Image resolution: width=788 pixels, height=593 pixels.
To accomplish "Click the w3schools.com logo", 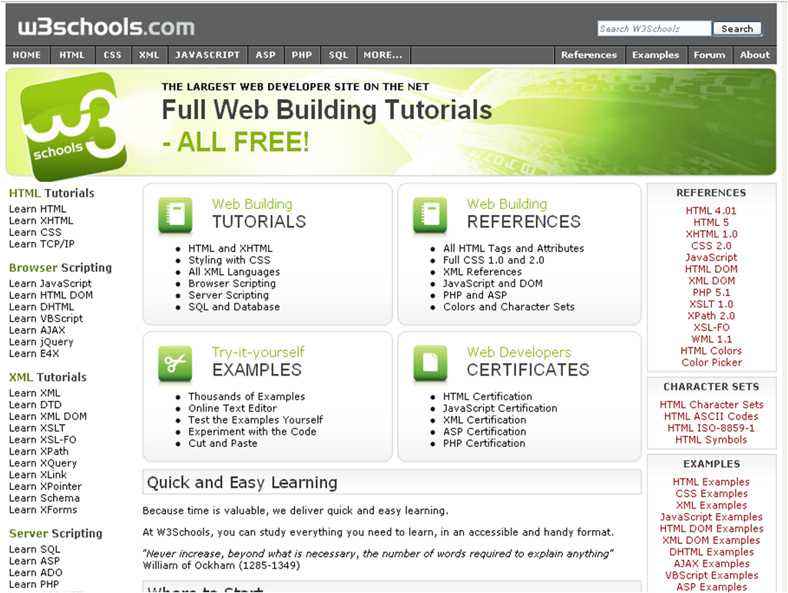I will point(105,25).
